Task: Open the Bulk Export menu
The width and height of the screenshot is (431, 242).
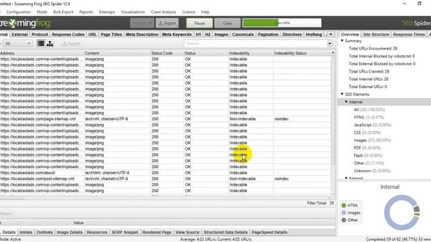Action: [63, 12]
